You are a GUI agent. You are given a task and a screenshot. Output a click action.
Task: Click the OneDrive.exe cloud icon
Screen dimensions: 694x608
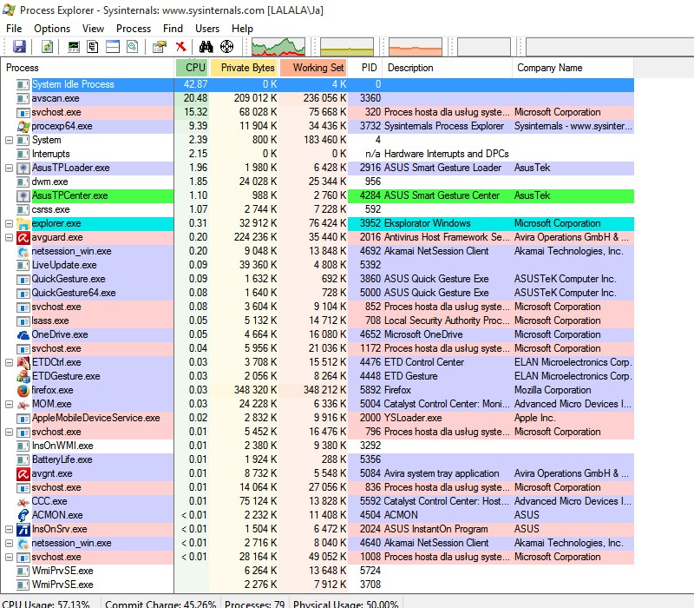tap(23, 335)
